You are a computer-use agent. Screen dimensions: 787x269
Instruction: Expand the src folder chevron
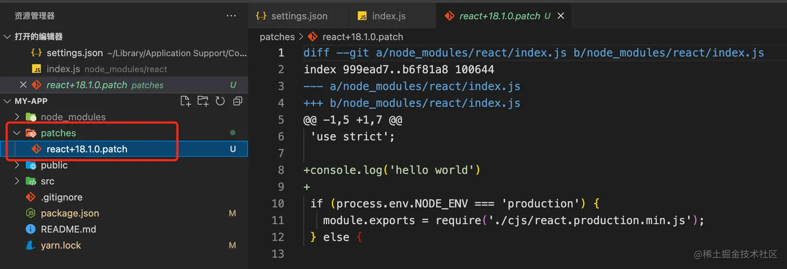point(17,182)
